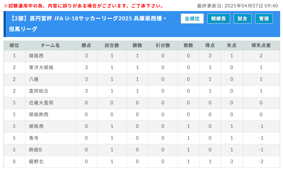
Task: Open the 管理 tab
Action: (264, 19)
